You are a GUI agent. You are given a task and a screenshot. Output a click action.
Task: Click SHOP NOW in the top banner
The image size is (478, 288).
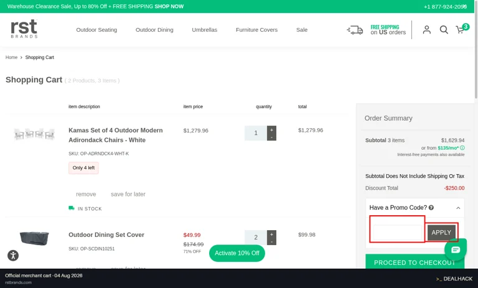click(x=169, y=6)
